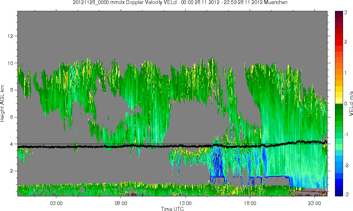Click the 'VELcl m/s' colorbar label

[x=351, y=103]
